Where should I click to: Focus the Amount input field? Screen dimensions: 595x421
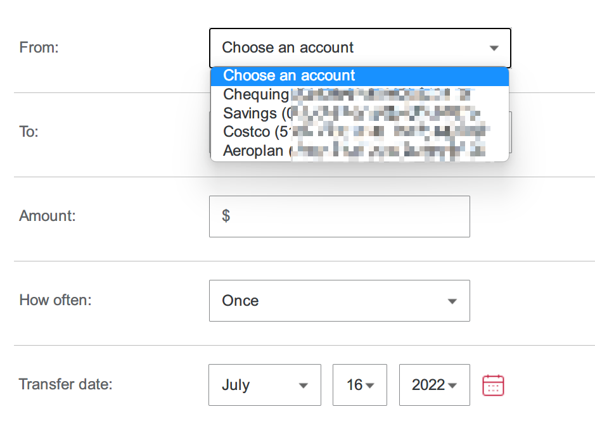pos(349,217)
